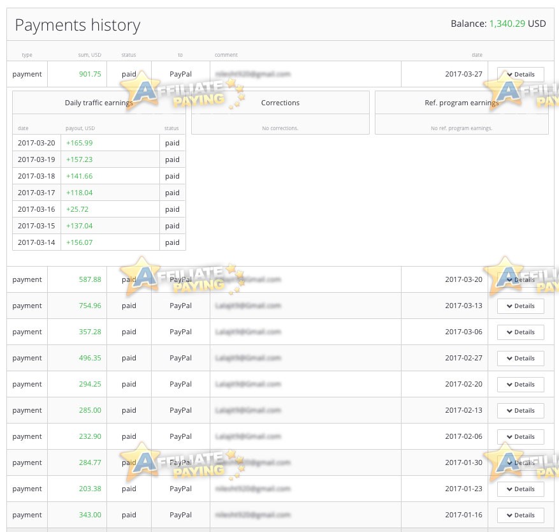Viewport: 559px width, 532px height.
Task: Click the 'payout, USD' column header
Action: click(80, 128)
